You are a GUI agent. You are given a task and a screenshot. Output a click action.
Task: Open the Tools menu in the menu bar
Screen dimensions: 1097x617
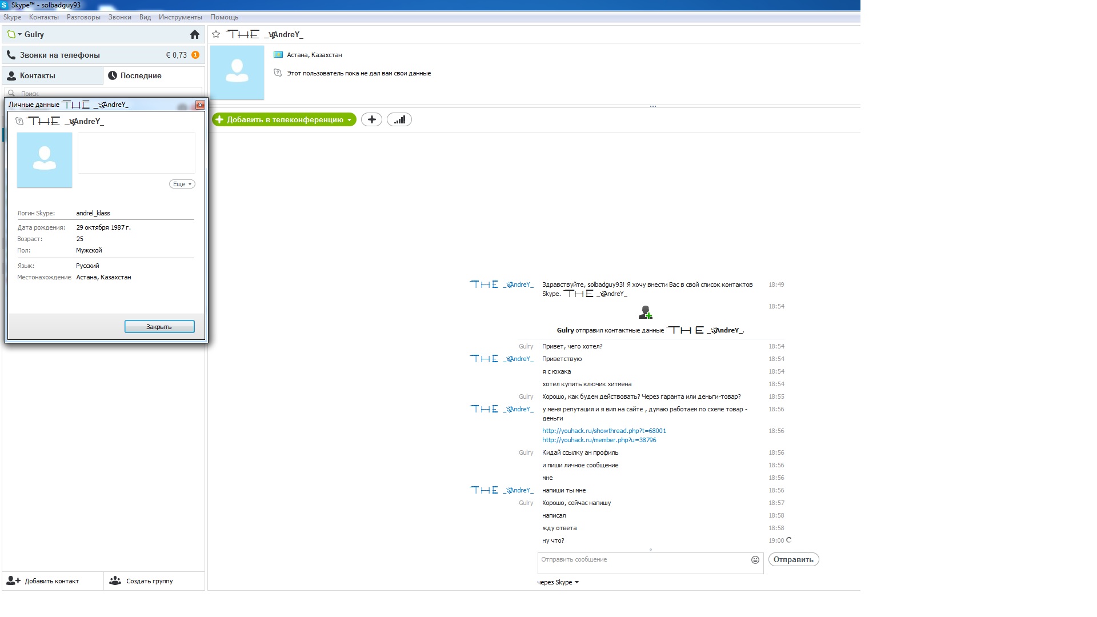[180, 17]
